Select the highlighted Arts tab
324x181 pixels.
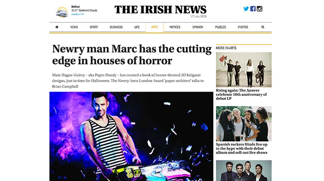(154, 27)
